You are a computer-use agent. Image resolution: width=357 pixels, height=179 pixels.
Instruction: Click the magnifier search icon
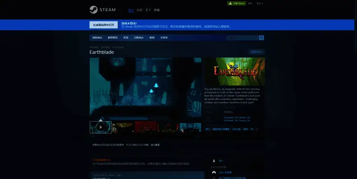tap(262, 38)
